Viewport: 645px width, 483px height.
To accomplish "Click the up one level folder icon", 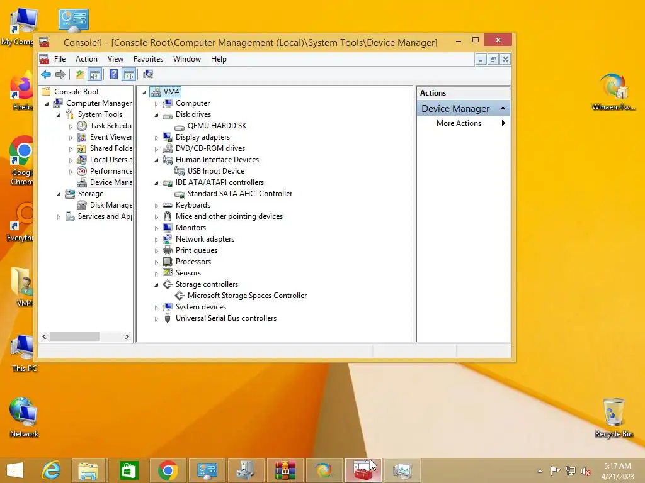I will (80, 74).
